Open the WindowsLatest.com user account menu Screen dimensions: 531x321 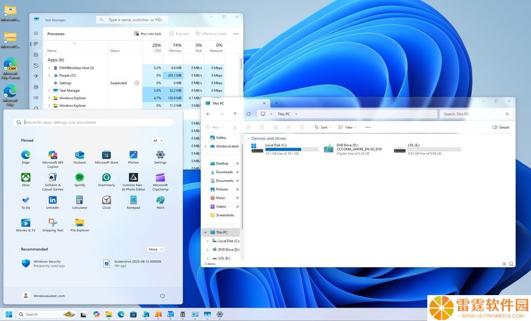44,296
